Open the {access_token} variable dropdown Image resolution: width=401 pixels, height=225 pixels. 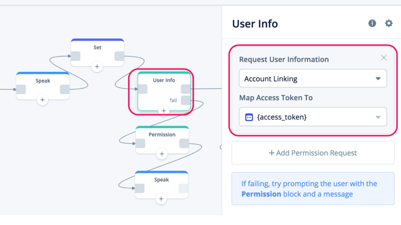point(313,117)
